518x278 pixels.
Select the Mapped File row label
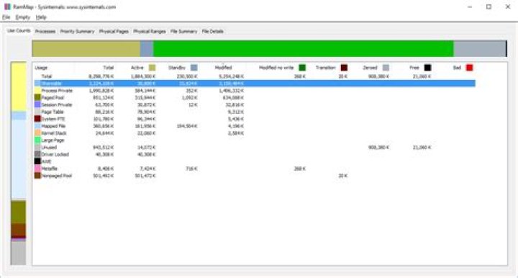point(53,126)
